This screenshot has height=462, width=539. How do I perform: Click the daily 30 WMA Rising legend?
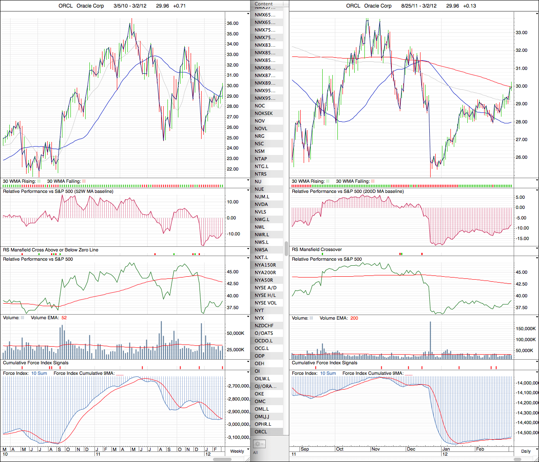(310, 181)
